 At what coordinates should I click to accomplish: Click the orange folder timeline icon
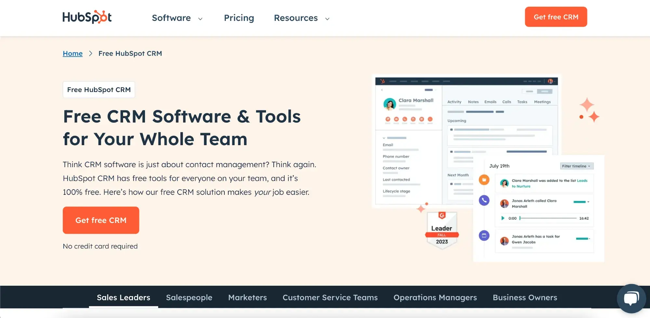click(484, 180)
